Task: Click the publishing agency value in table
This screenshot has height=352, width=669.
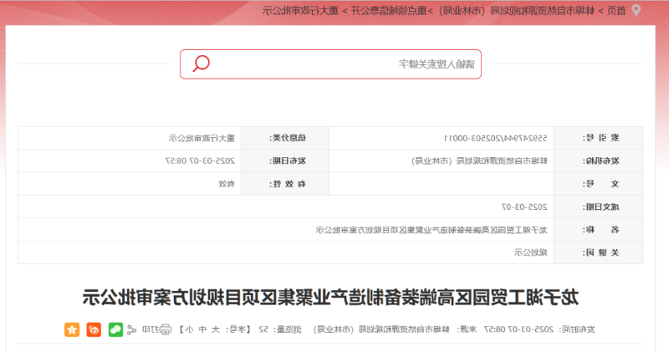Action: point(479,161)
